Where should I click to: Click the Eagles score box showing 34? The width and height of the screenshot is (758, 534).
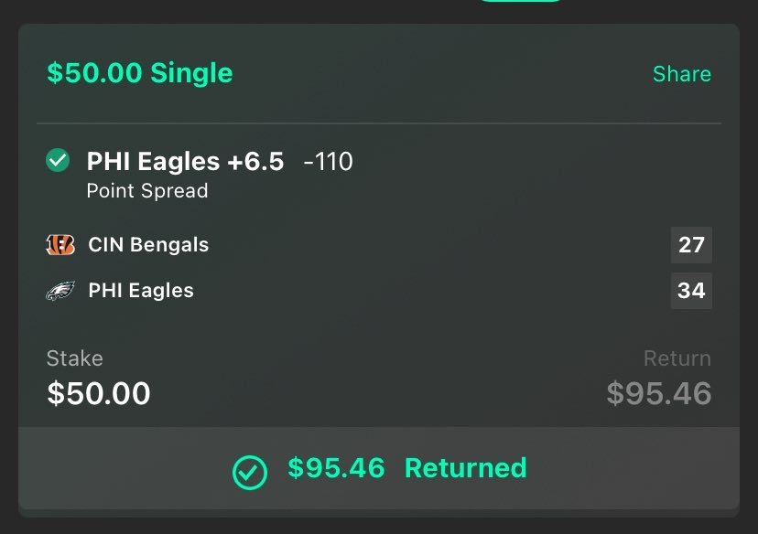click(691, 291)
